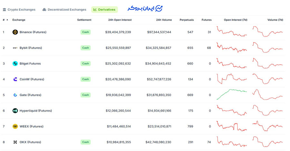Click the $12,066,260,544 open interest value
This screenshot has height=151, width=290.
118,111
